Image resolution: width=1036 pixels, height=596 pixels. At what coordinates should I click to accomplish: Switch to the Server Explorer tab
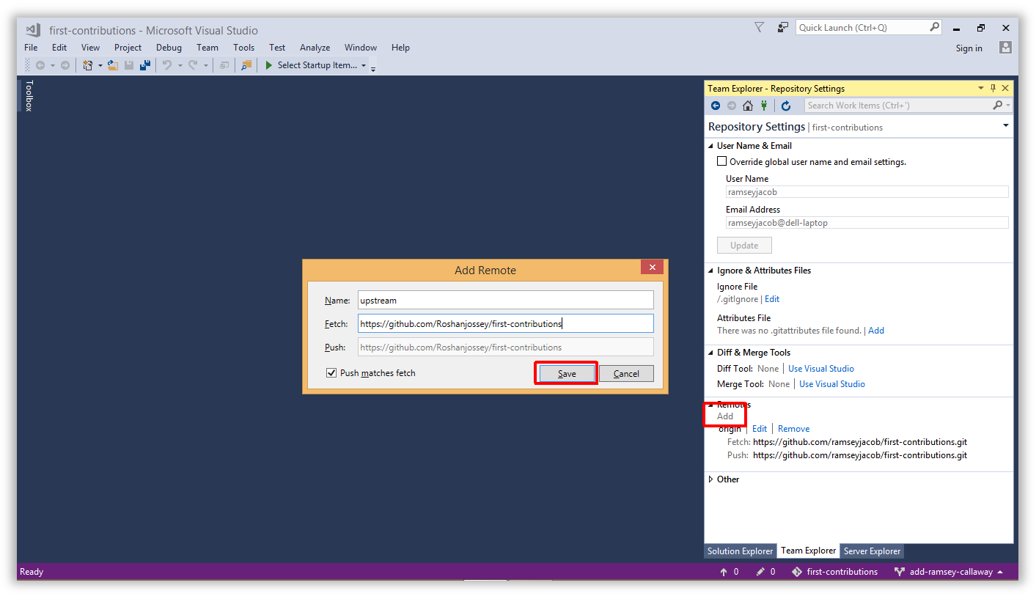click(x=872, y=551)
